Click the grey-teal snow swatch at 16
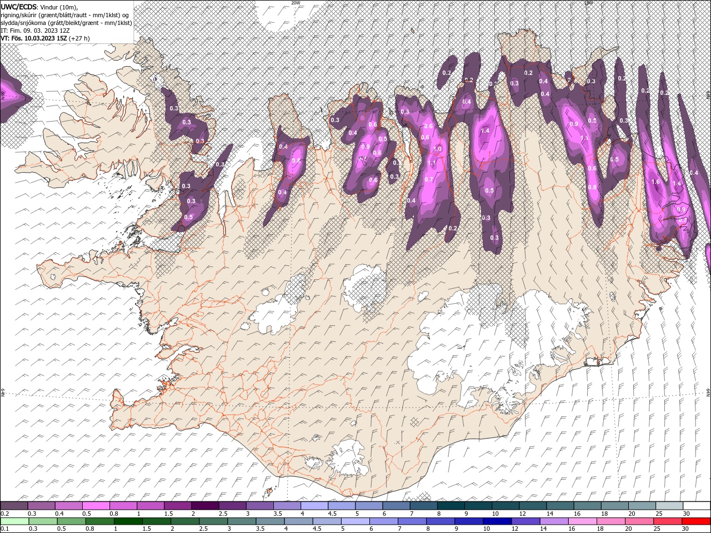711x533 pixels. point(588,506)
